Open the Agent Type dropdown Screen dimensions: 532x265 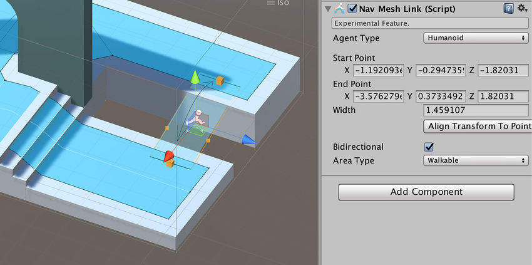pyautogui.click(x=476, y=38)
